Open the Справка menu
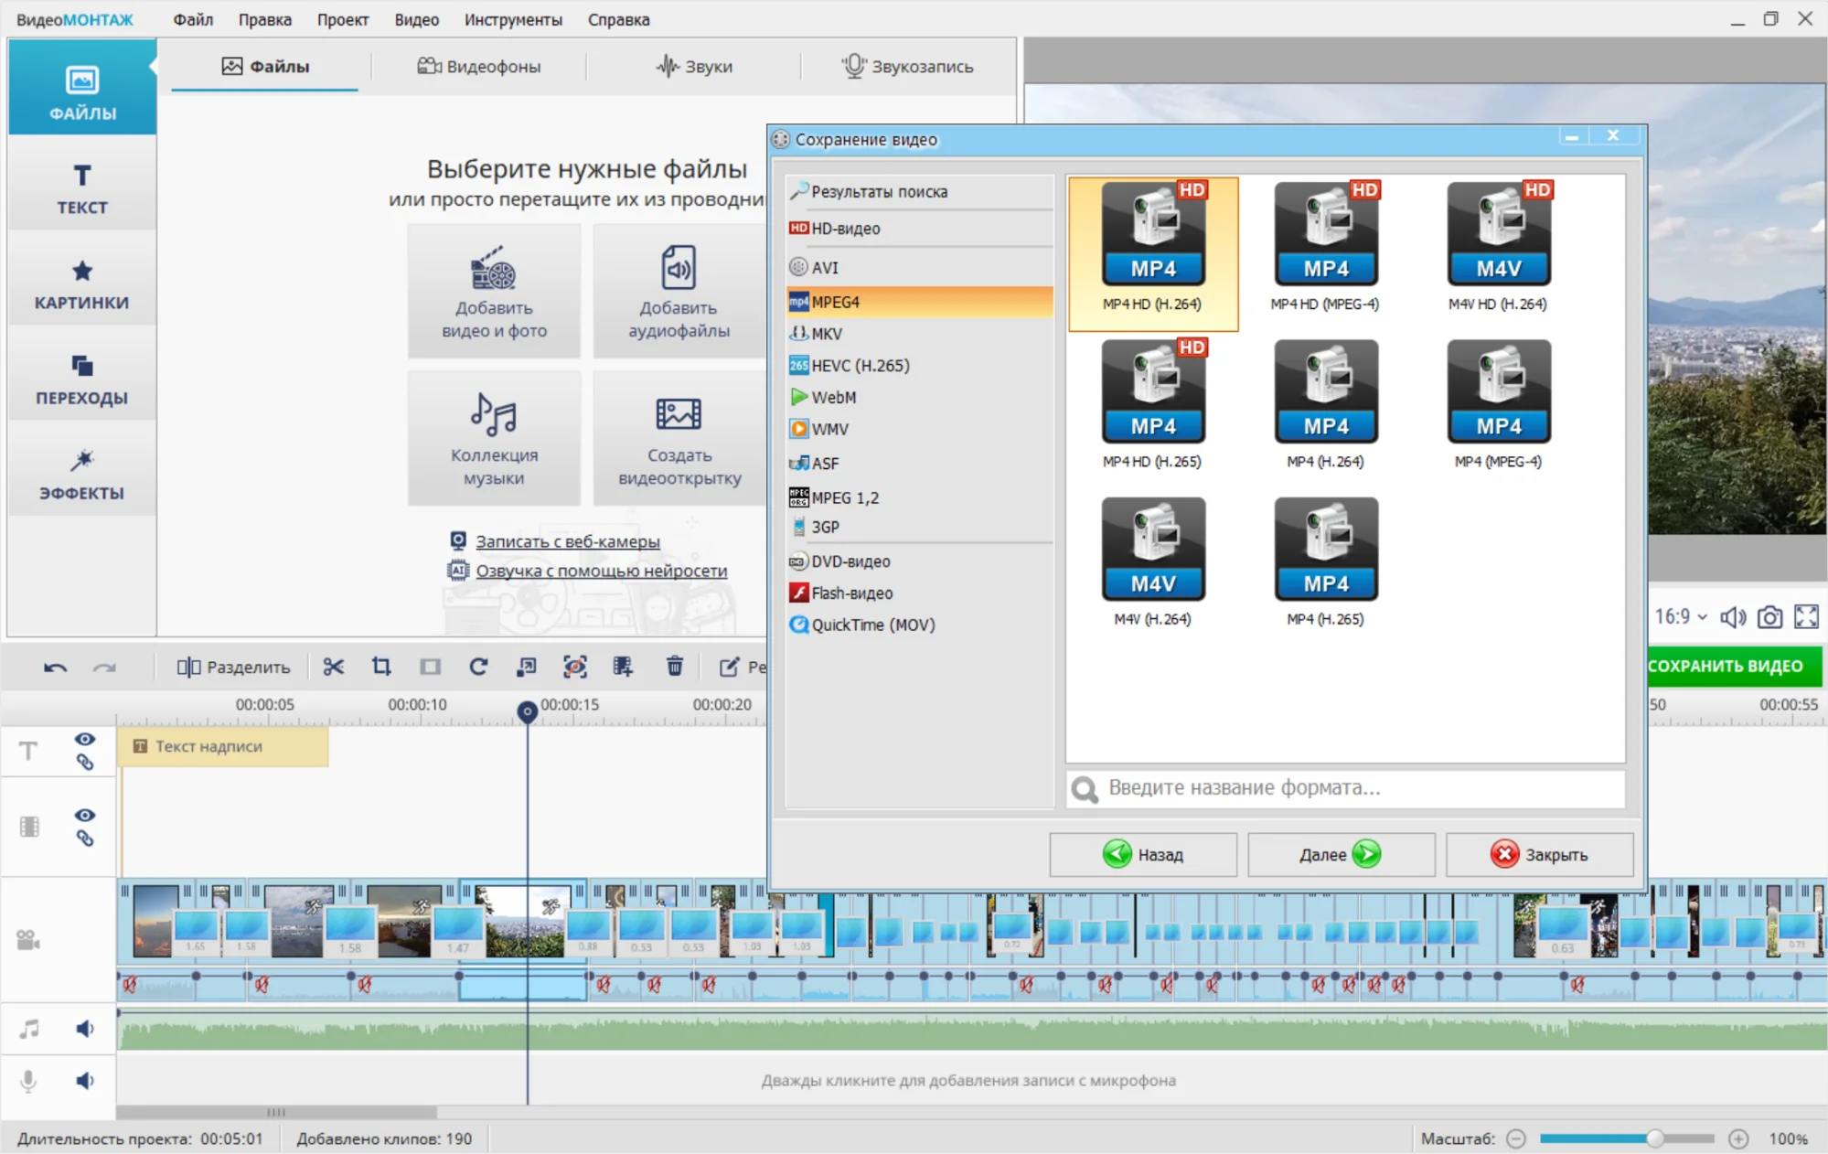Image resolution: width=1828 pixels, height=1154 pixels. [x=619, y=19]
